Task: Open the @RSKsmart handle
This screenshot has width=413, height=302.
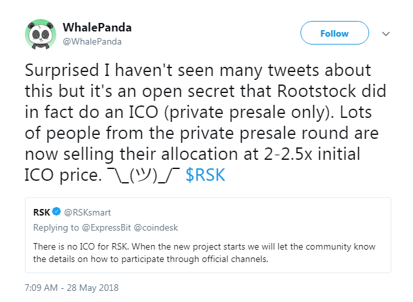Action: [86, 213]
